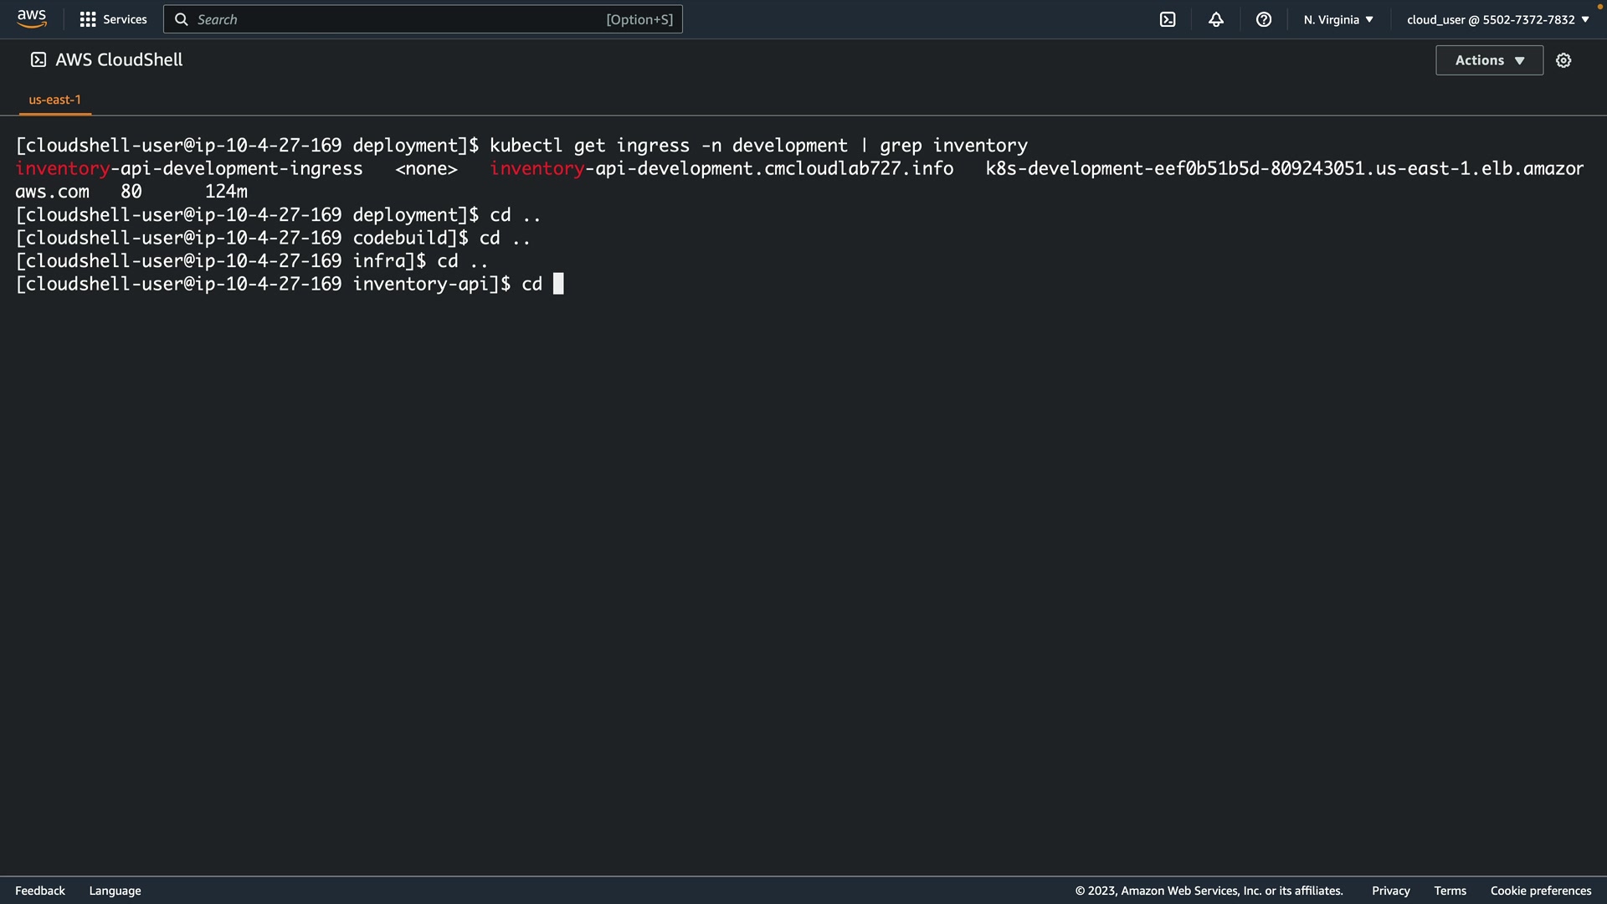Open the Privacy link
Screen dimensions: 1607x904
[1390, 891]
